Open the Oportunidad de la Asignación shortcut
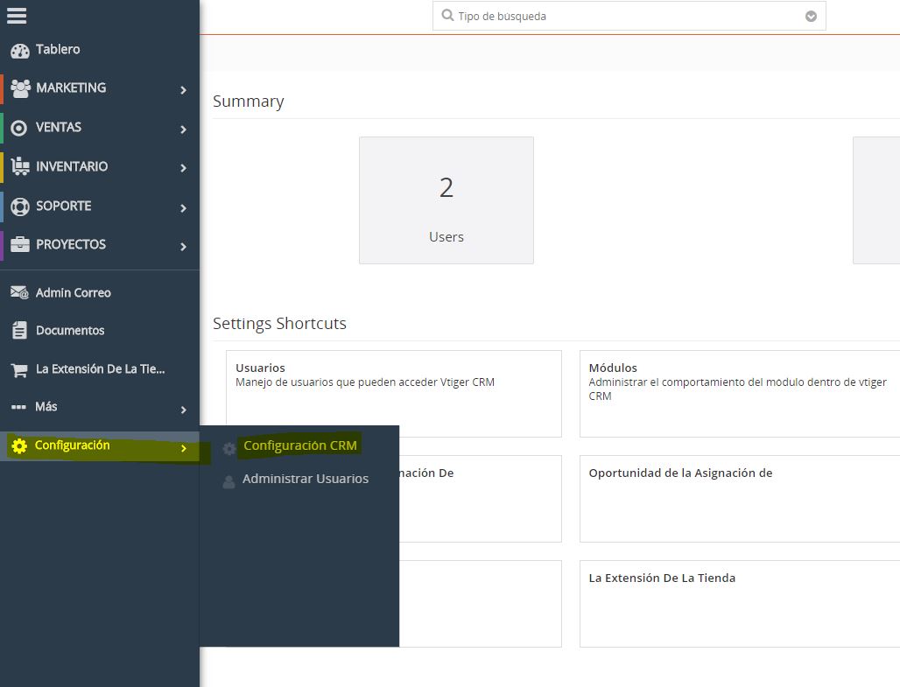 click(x=740, y=499)
